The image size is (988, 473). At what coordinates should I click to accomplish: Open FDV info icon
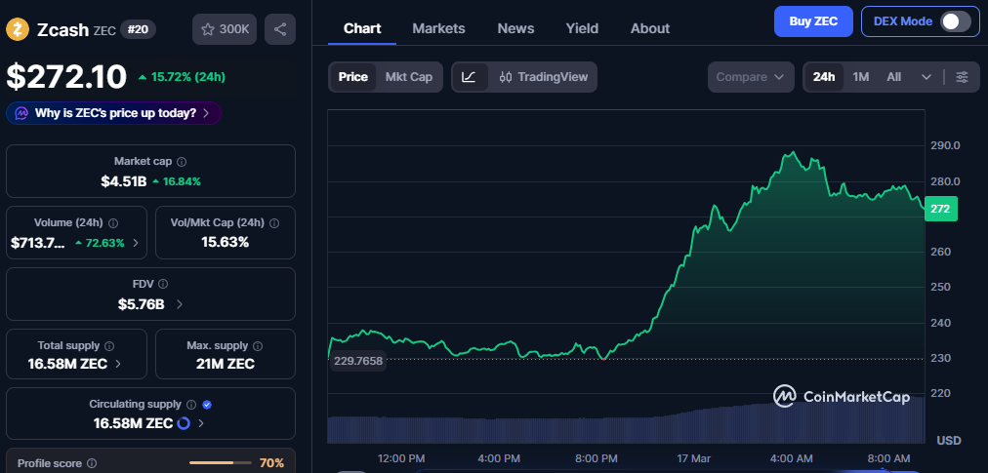tap(163, 285)
